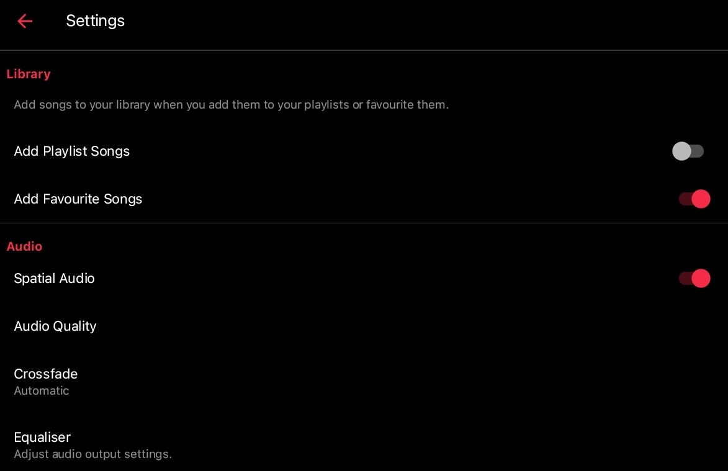
Task: Open the Audio Quality settings
Action: point(55,326)
